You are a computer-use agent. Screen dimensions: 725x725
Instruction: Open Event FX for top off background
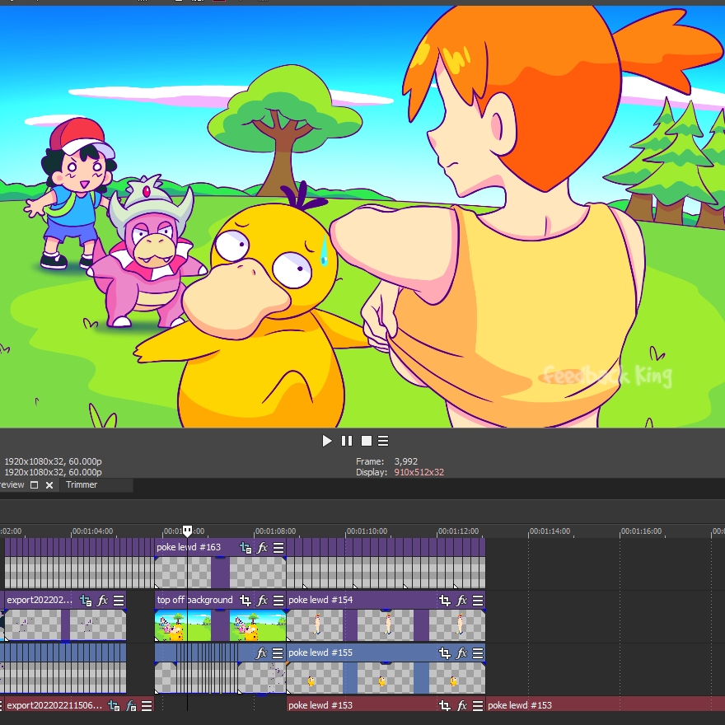tap(263, 601)
